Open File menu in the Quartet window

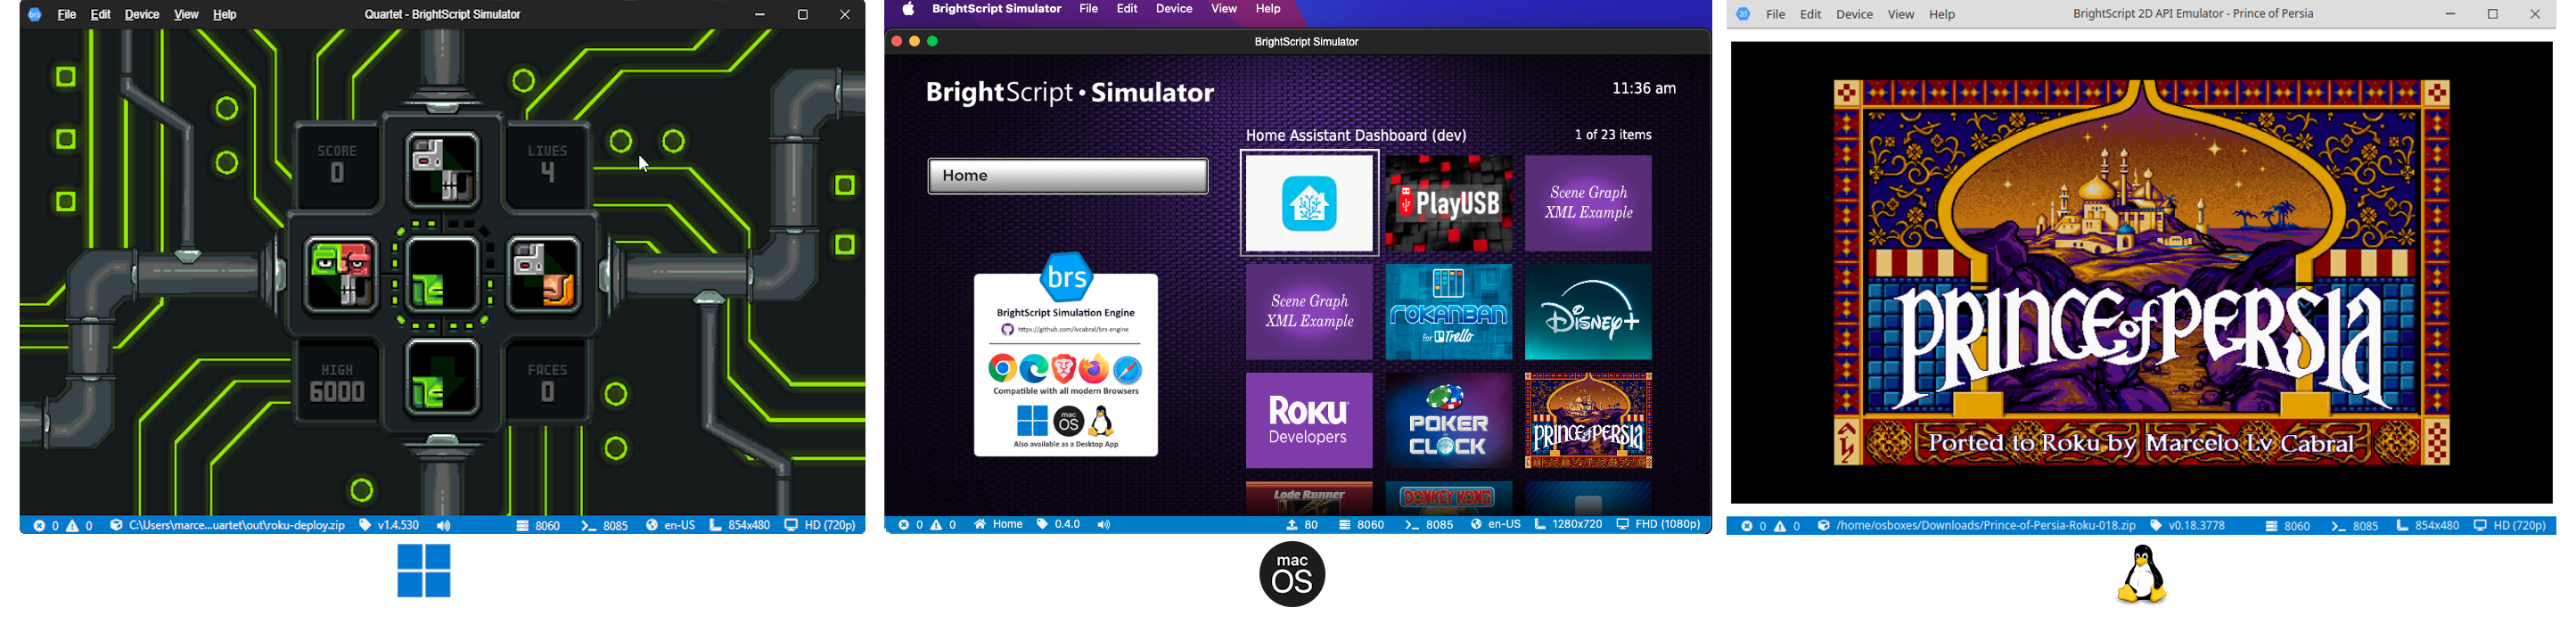(66, 15)
